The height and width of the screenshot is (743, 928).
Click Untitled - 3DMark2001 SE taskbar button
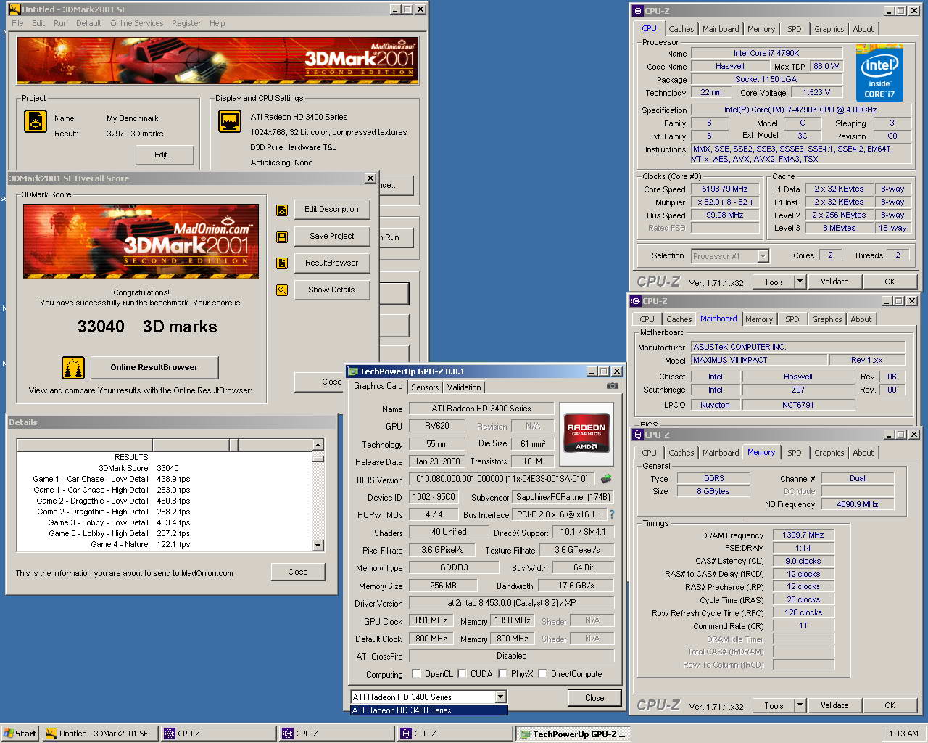[100, 734]
